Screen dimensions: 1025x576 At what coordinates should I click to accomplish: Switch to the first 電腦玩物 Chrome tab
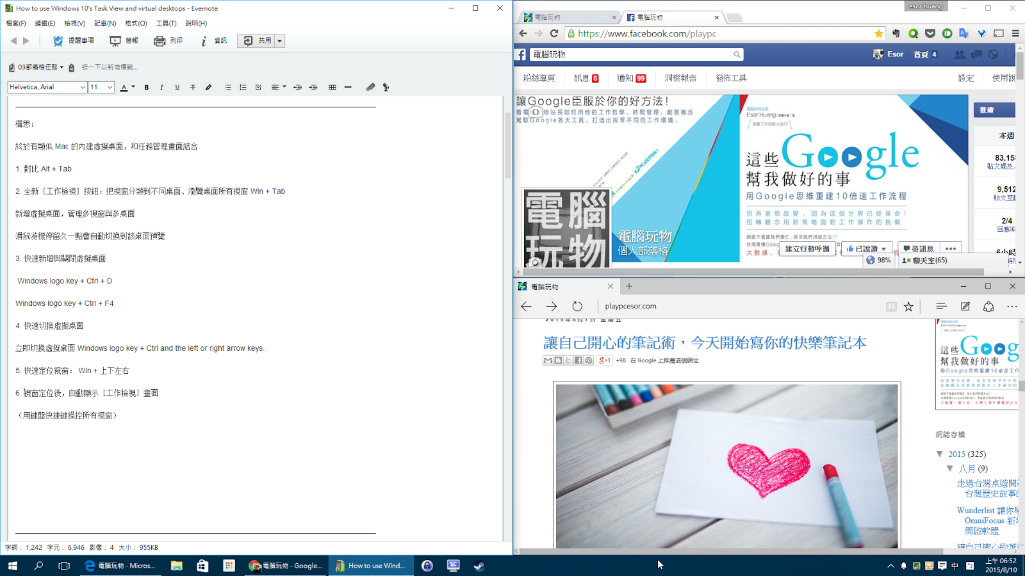point(568,17)
